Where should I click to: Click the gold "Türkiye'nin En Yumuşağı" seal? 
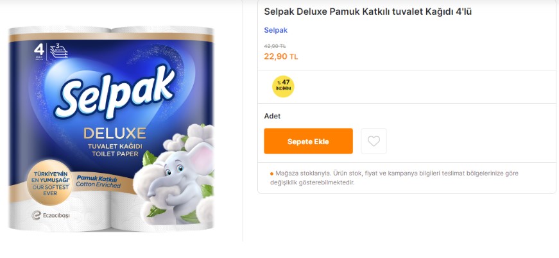[49, 181]
